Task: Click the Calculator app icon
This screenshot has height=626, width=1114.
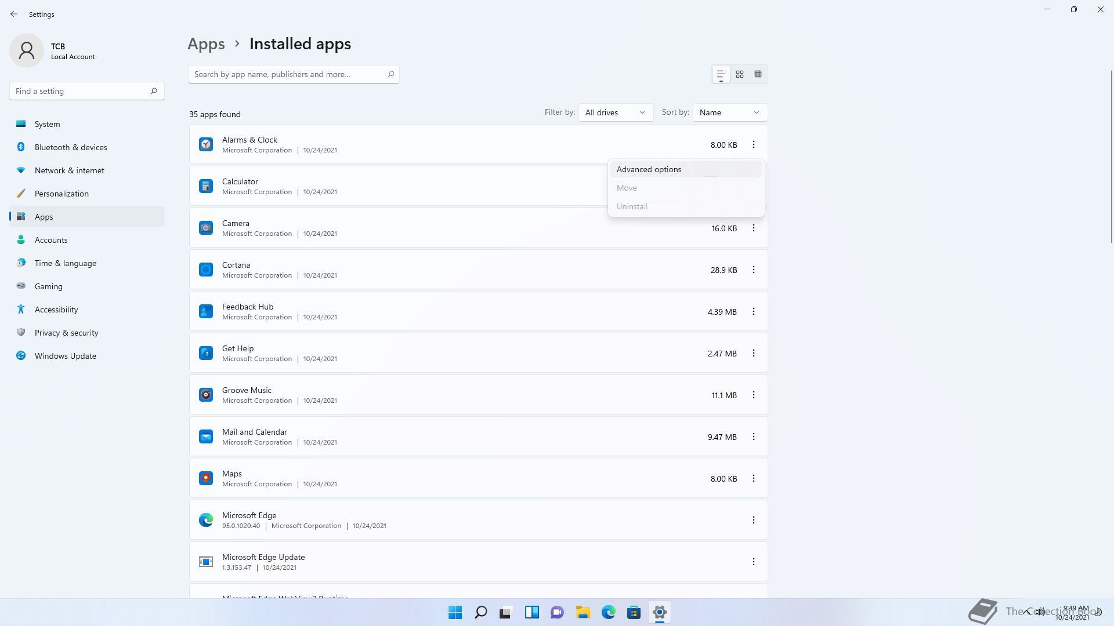Action: click(x=206, y=186)
